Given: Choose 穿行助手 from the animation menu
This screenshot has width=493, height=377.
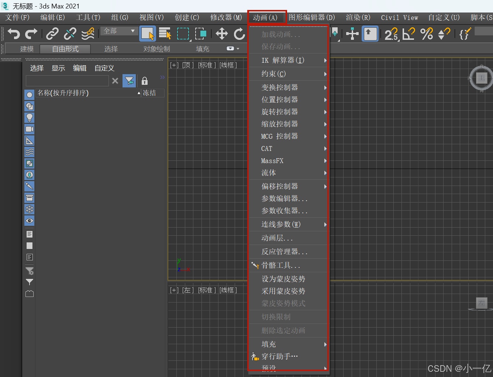Looking at the screenshot, I should point(289,356).
